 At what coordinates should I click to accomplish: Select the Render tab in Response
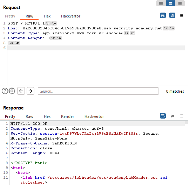tap(68, 116)
